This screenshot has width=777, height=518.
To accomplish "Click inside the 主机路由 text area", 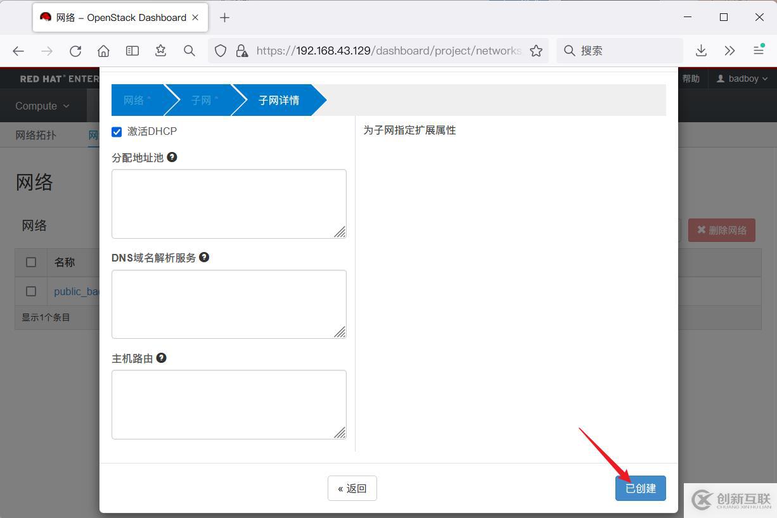I will coord(229,405).
